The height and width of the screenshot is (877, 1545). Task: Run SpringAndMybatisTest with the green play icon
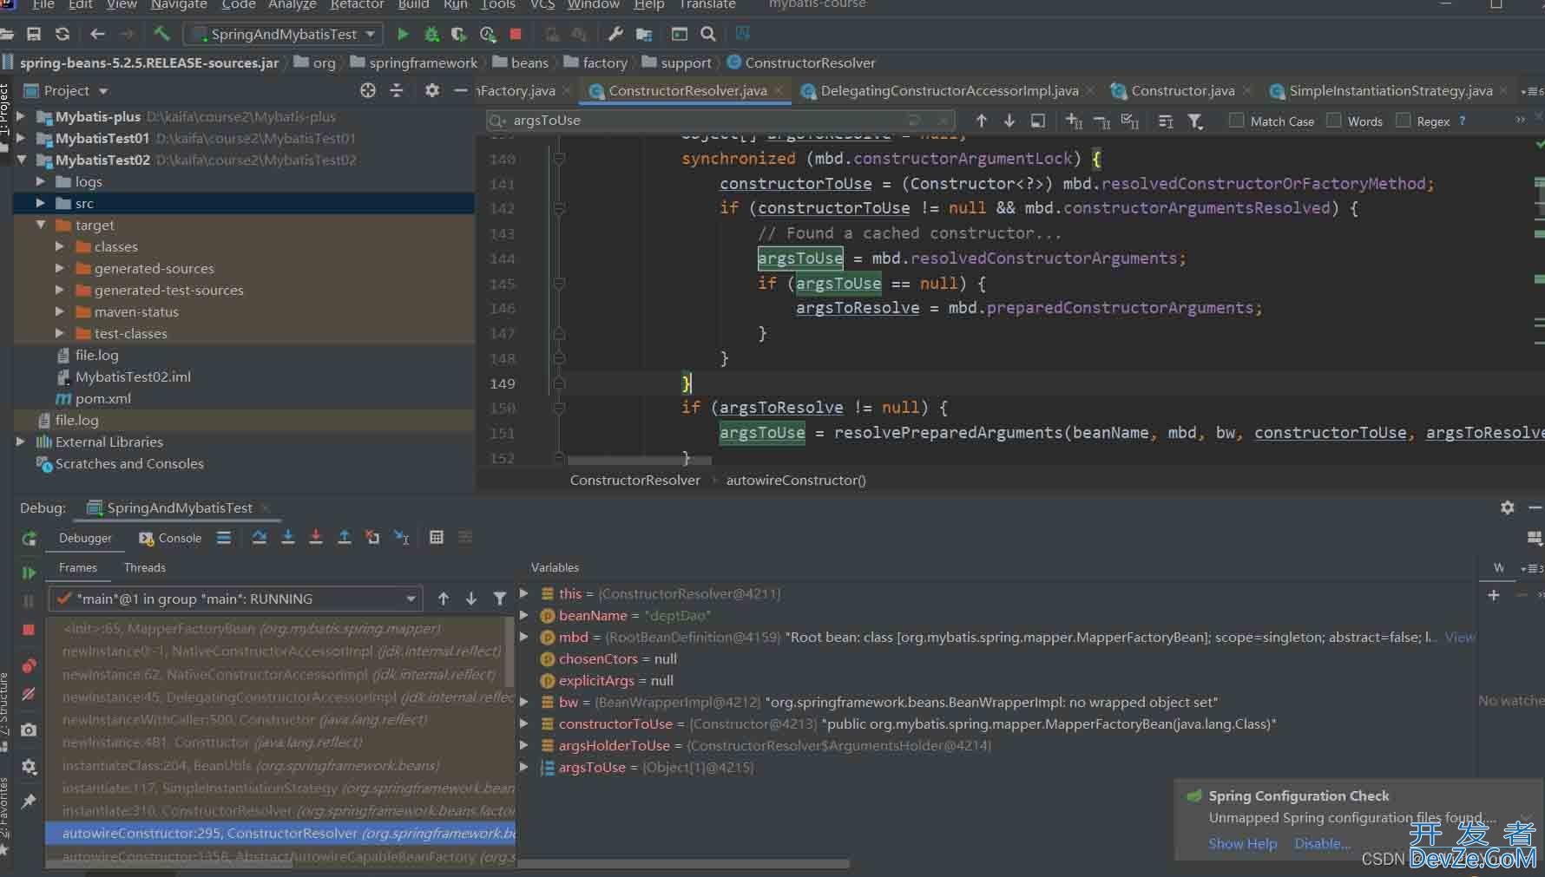pos(403,34)
